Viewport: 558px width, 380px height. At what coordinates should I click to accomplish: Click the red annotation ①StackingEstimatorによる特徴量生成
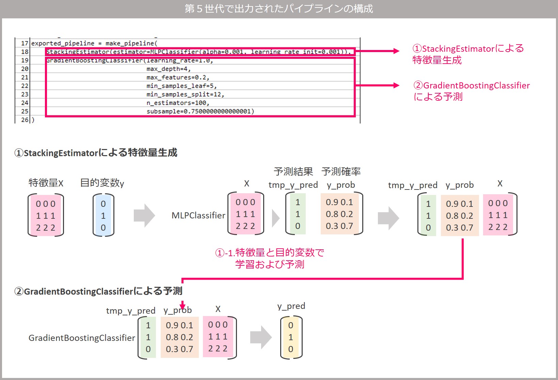[467, 54]
